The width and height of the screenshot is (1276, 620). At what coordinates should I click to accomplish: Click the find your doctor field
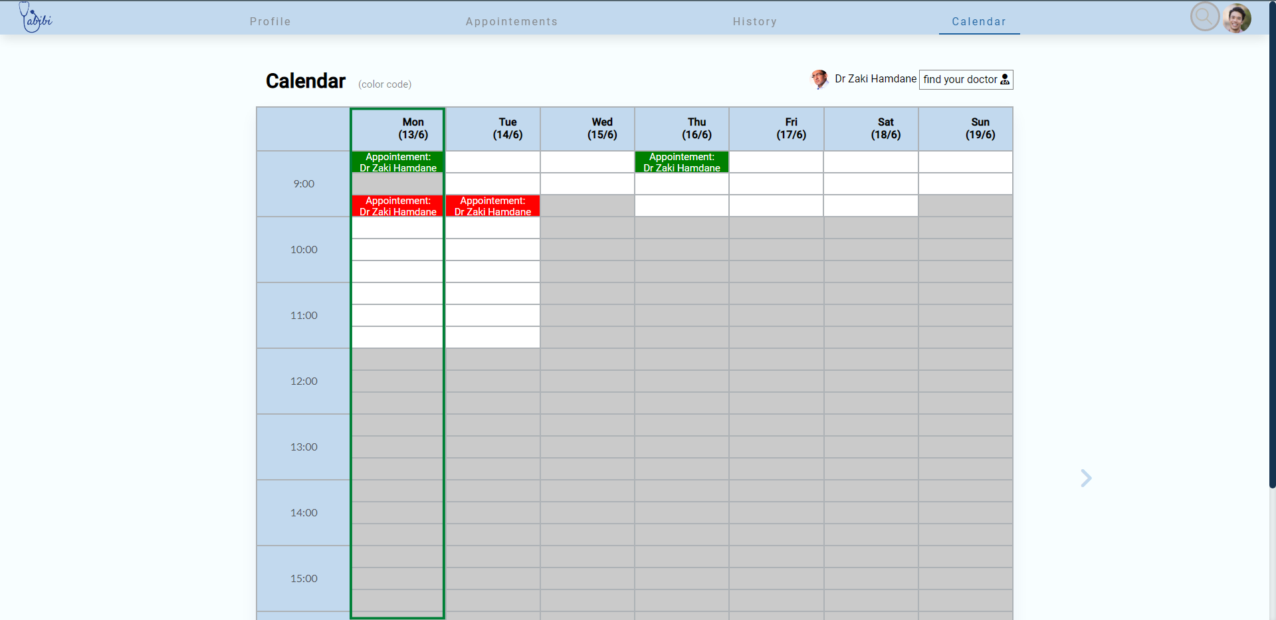960,80
